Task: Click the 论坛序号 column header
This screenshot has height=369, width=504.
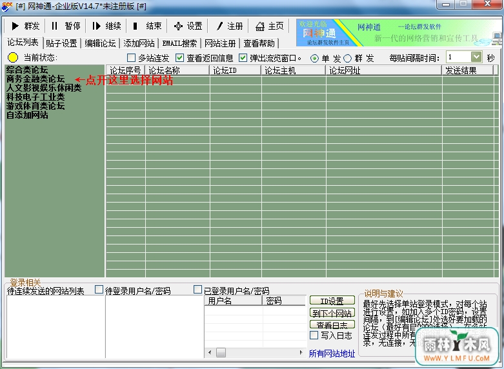Action: tap(125, 70)
